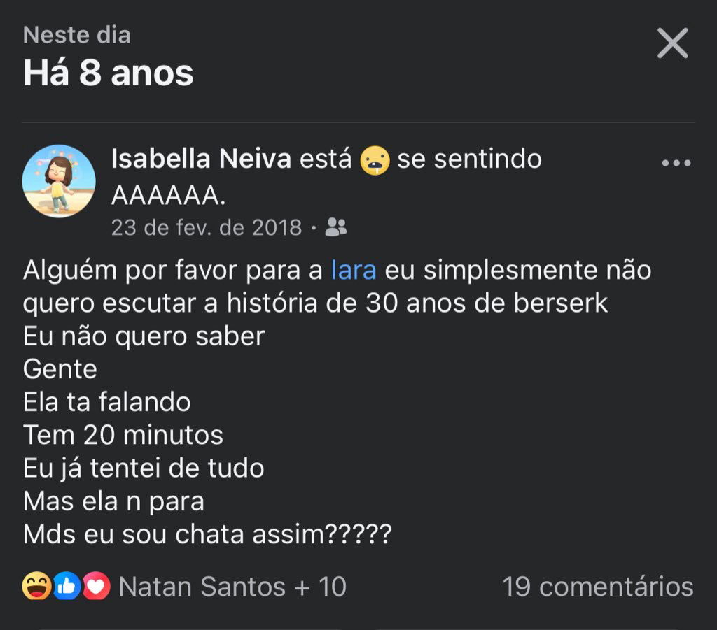Tap Isabella Neiva's profile picture
The width and height of the screenshot is (717, 630).
pyautogui.click(x=59, y=181)
